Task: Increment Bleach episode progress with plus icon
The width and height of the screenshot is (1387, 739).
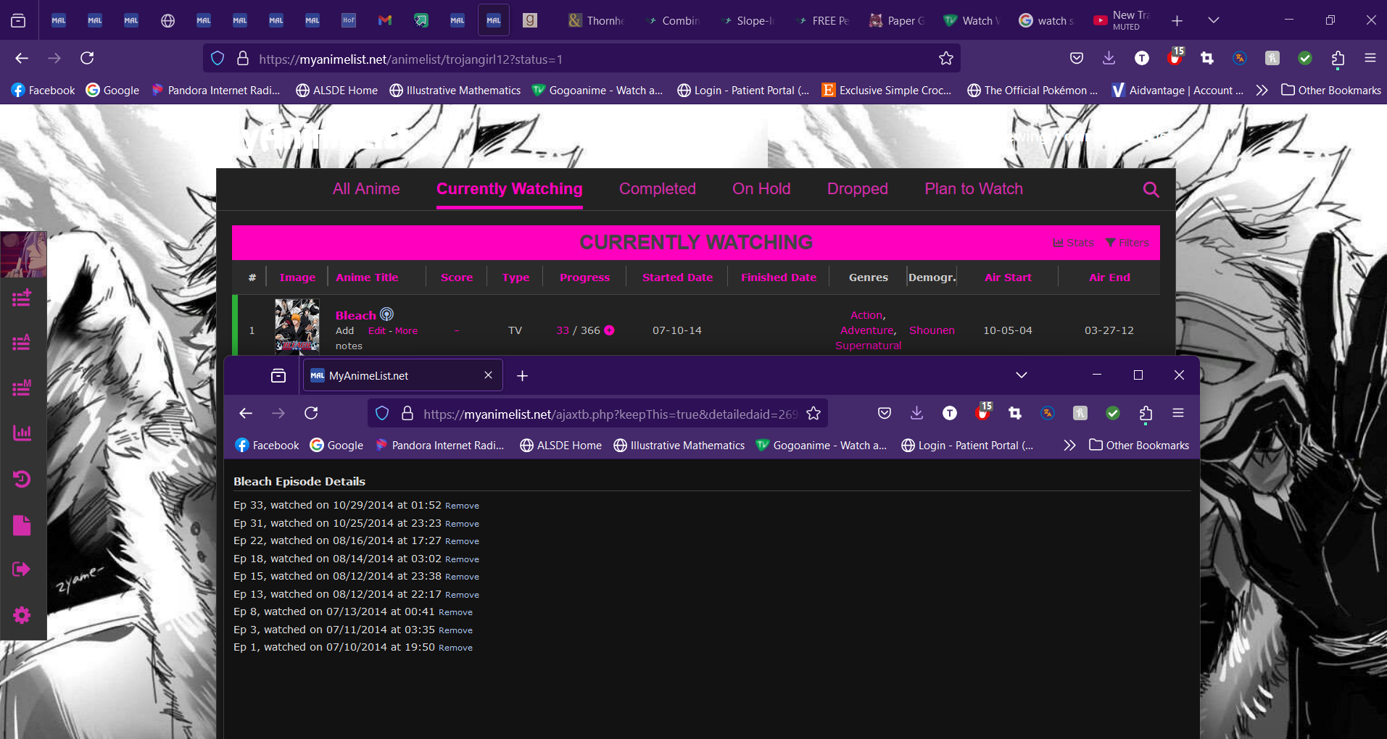Action: [609, 330]
